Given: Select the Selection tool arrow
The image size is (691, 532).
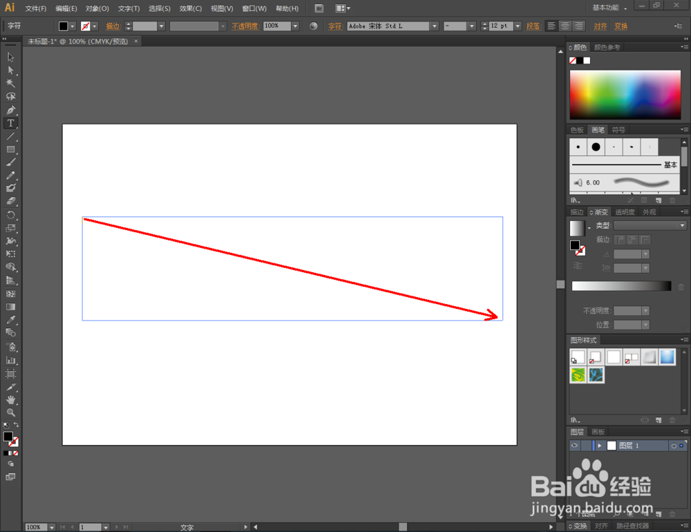Looking at the screenshot, I should click(10, 57).
